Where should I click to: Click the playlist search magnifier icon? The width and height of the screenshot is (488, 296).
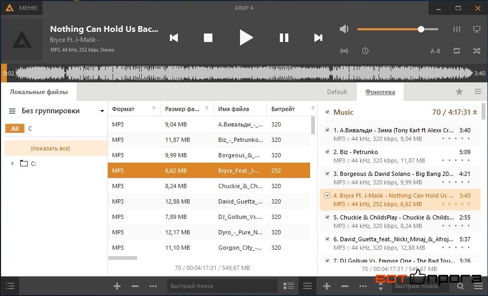[x=460, y=286]
